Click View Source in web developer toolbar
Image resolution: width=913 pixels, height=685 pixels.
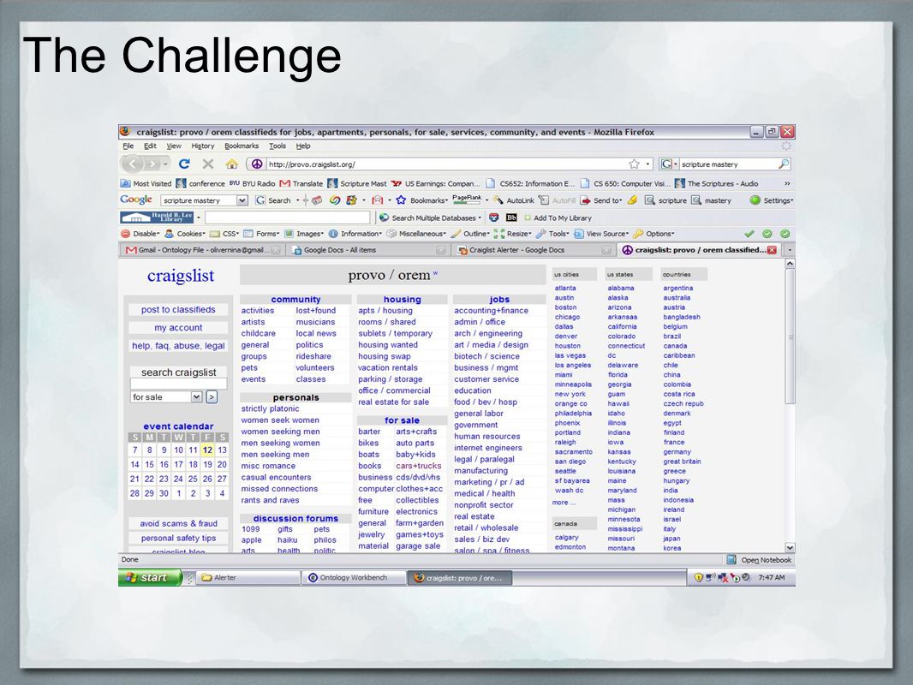coord(601,234)
